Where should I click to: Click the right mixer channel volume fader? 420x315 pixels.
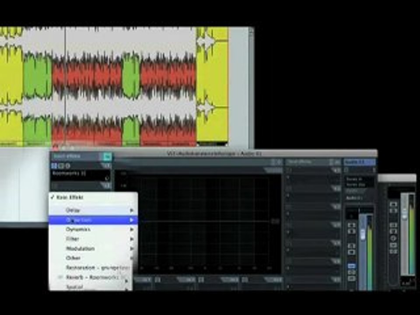404,214
